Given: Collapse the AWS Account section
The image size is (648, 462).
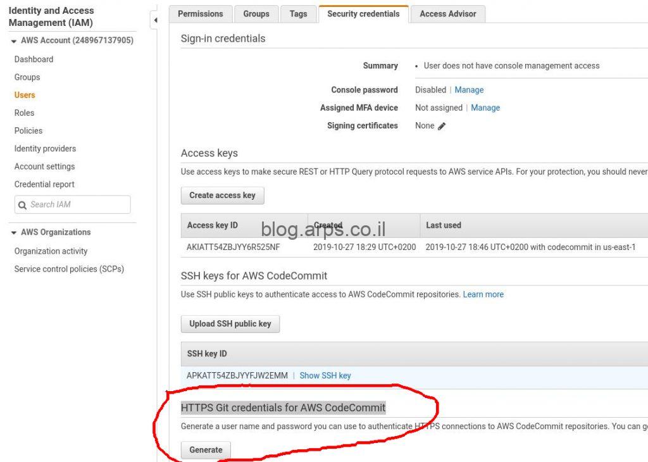Looking at the screenshot, I should click(x=14, y=41).
